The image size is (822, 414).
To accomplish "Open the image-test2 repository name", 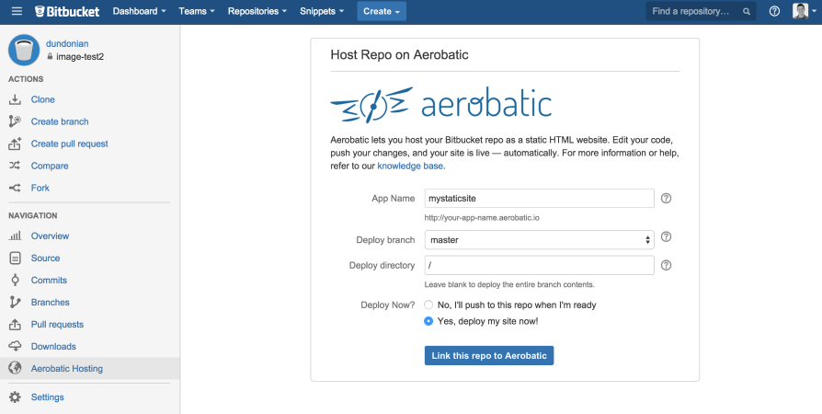I will coord(80,57).
